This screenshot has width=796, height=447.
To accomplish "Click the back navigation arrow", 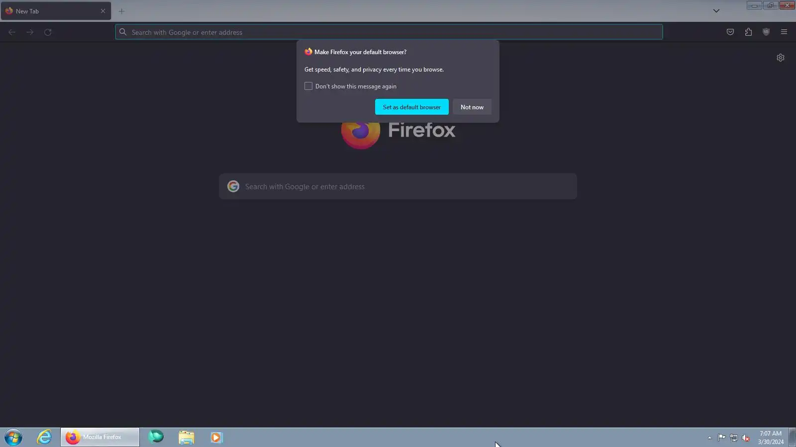I will click(x=12, y=32).
